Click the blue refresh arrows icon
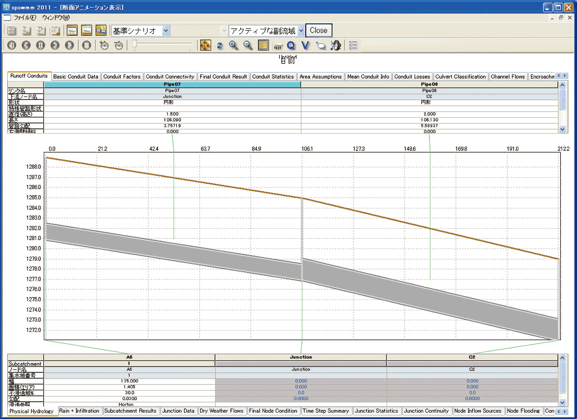 220,45
